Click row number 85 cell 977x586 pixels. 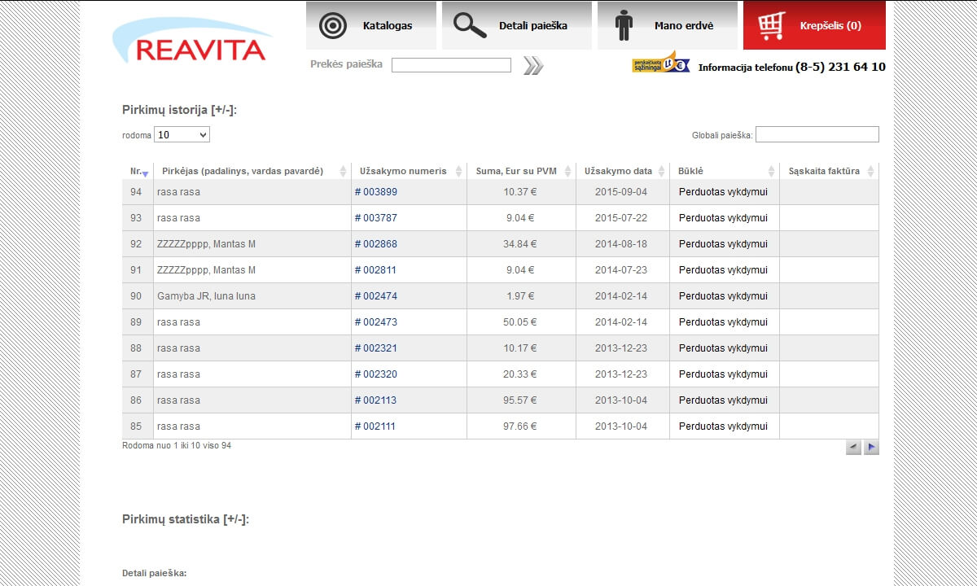137,426
